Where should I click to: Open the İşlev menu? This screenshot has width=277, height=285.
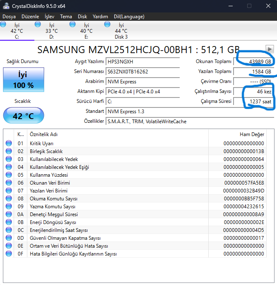pos(49,17)
